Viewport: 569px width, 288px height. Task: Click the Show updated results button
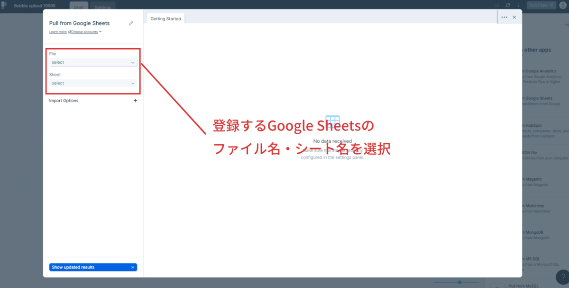click(x=93, y=267)
